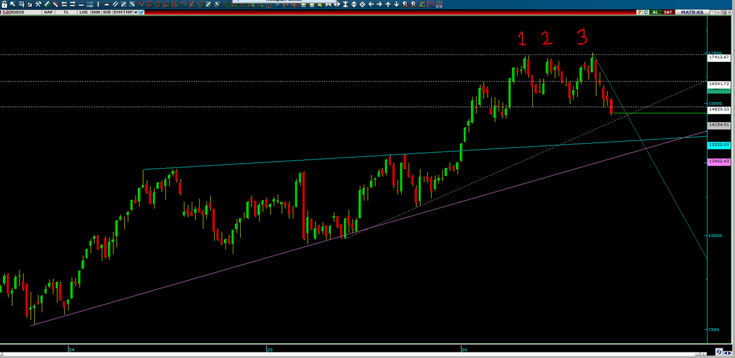Toggle the KHN button
Viewport: 735px width, 358px height.
[x=96, y=12]
